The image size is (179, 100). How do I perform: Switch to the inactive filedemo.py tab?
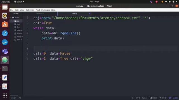40,14
